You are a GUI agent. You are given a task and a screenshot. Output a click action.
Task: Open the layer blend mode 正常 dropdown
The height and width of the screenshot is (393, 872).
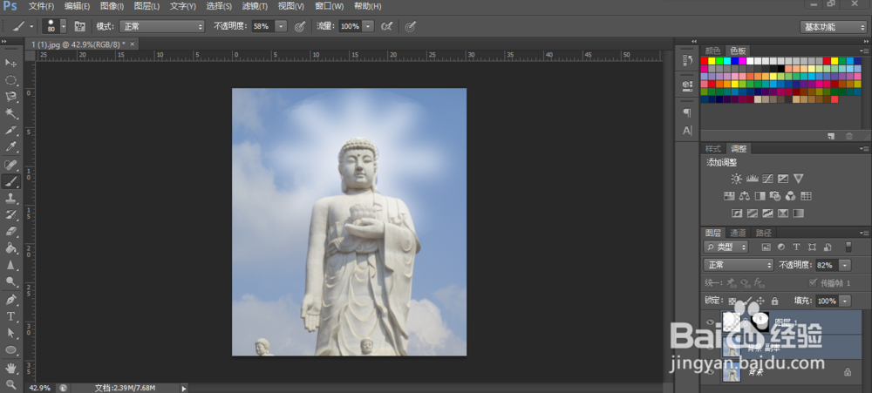(739, 265)
